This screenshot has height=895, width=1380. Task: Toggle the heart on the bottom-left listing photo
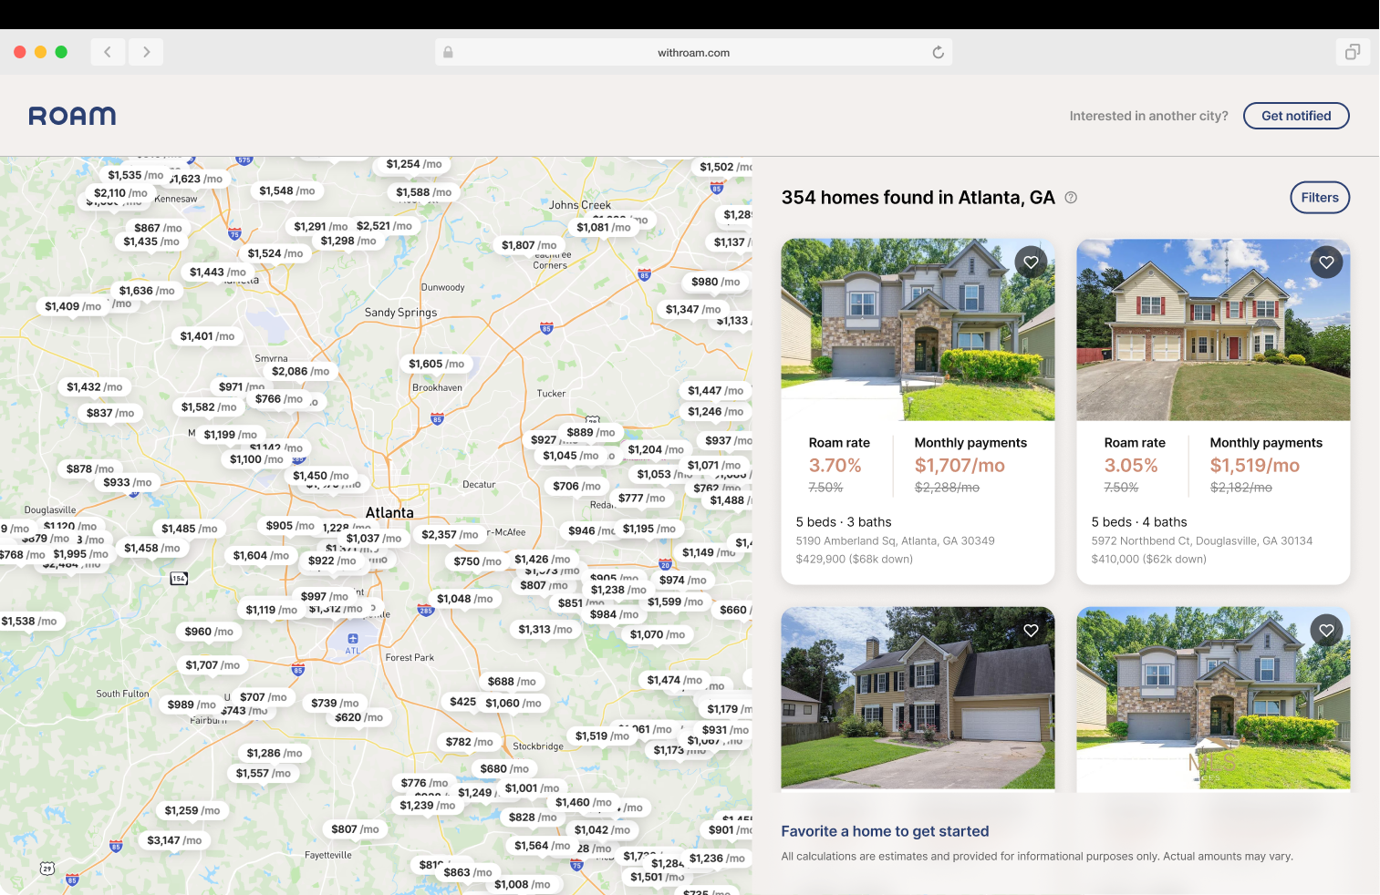tap(1031, 630)
